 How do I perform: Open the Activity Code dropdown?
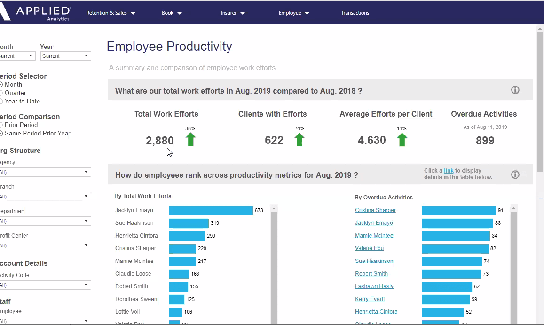pos(45,285)
